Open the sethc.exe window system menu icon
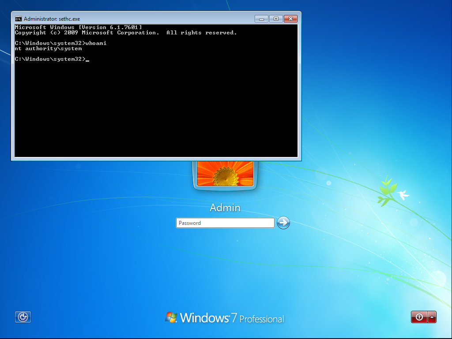The image size is (452, 339). 19,19
